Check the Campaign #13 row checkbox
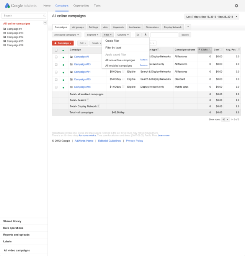 click(56, 65)
